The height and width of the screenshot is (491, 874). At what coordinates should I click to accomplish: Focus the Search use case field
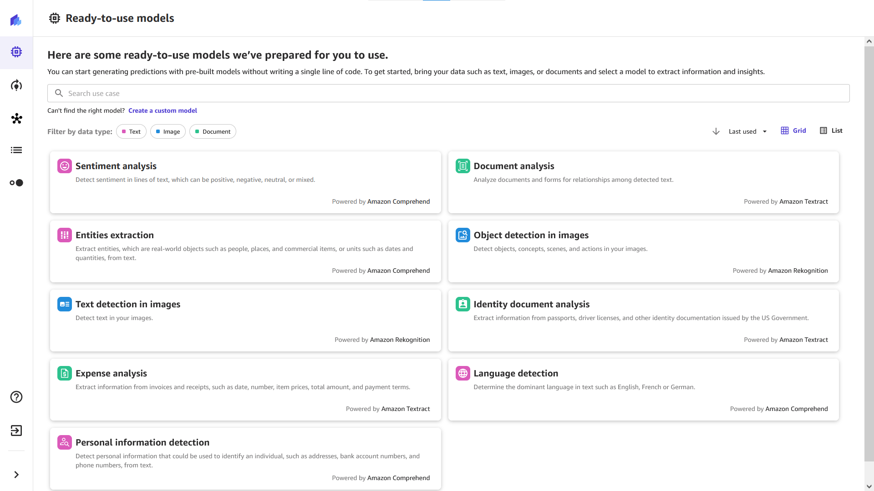[448, 93]
